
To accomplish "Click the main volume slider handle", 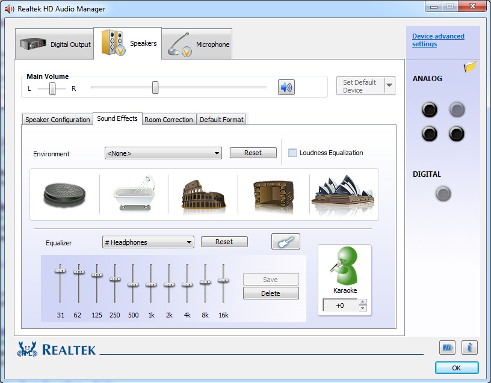I will (x=155, y=88).
